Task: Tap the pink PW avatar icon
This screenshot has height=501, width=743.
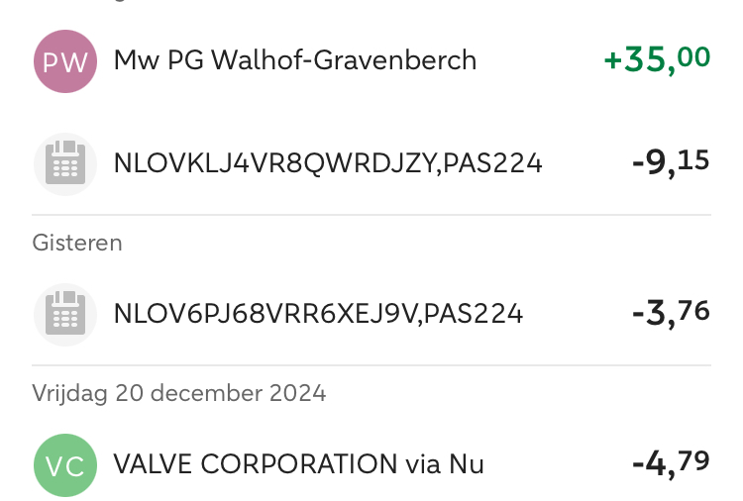Action: coord(65,61)
